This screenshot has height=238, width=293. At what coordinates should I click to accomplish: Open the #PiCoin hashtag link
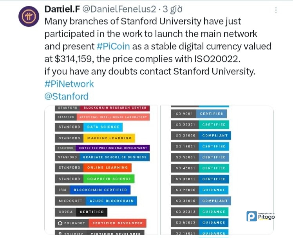coord(113,46)
